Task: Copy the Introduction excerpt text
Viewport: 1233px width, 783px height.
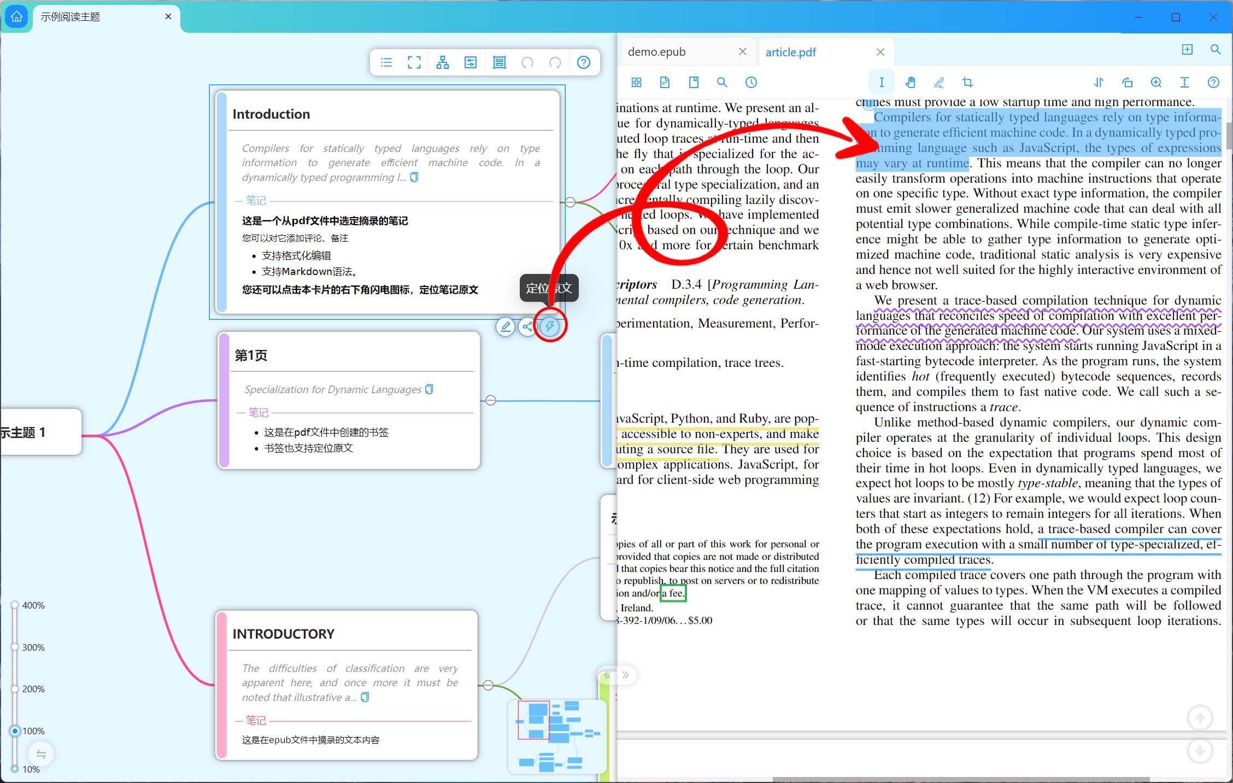Action: click(414, 177)
